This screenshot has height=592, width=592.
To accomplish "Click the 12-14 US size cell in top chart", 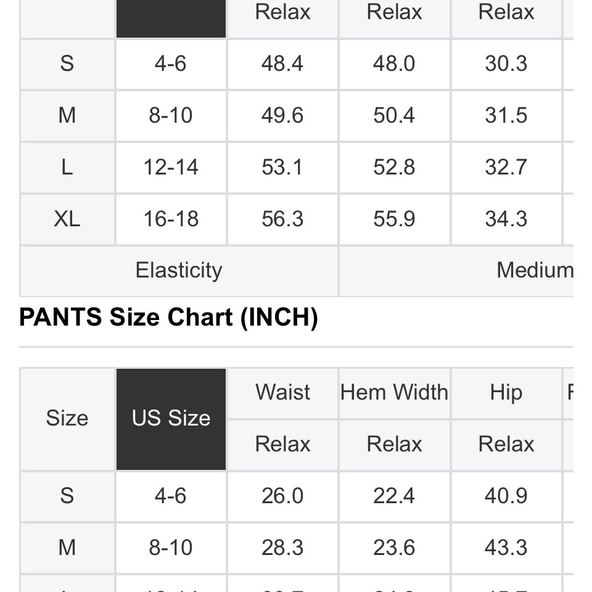I will (x=171, y=167).
